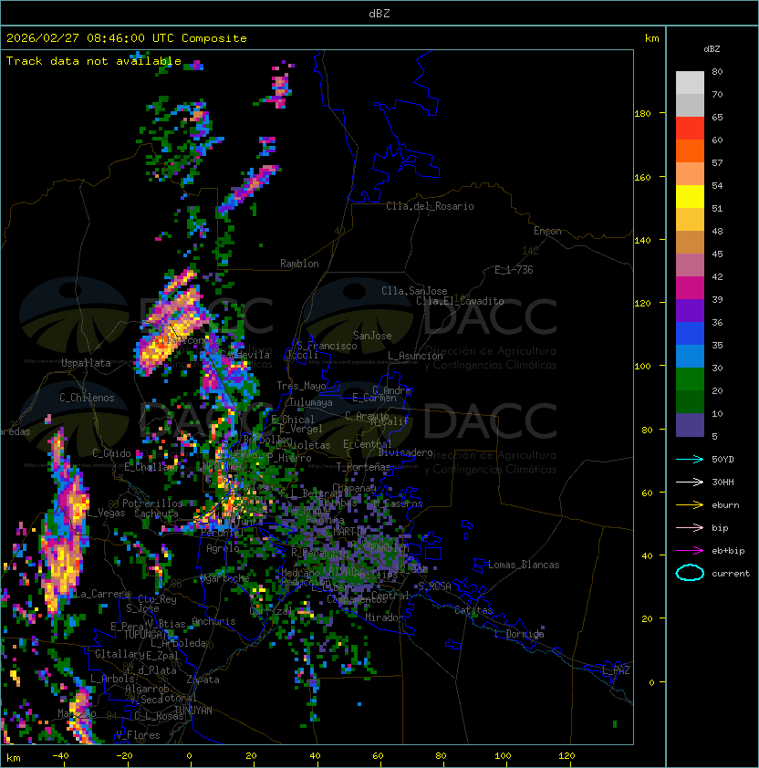Click the 'Zapata' place label
Image resolution: width=759 pixels, height=768 pixels.
click(x=203, y=680)
